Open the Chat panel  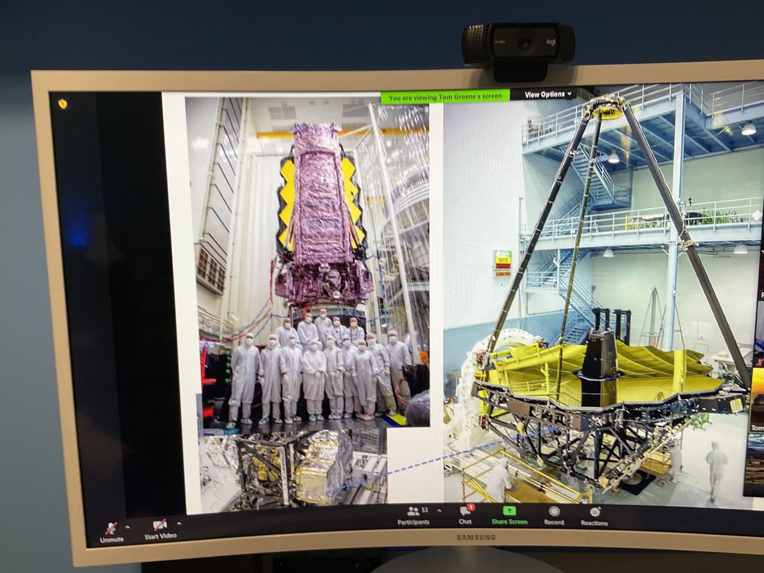[465, 514]
